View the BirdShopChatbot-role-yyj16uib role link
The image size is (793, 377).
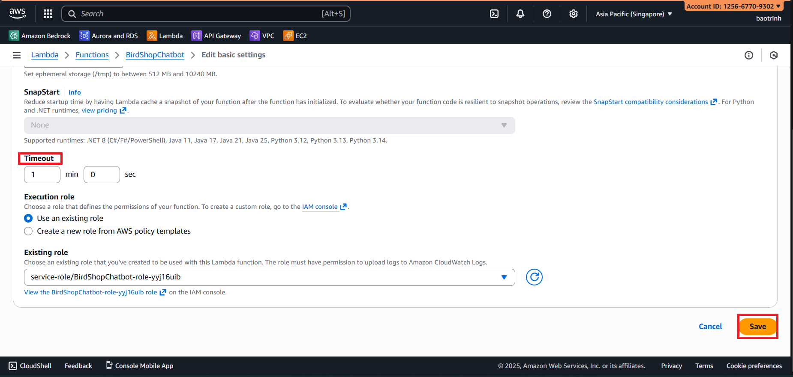tap(90, 292)
